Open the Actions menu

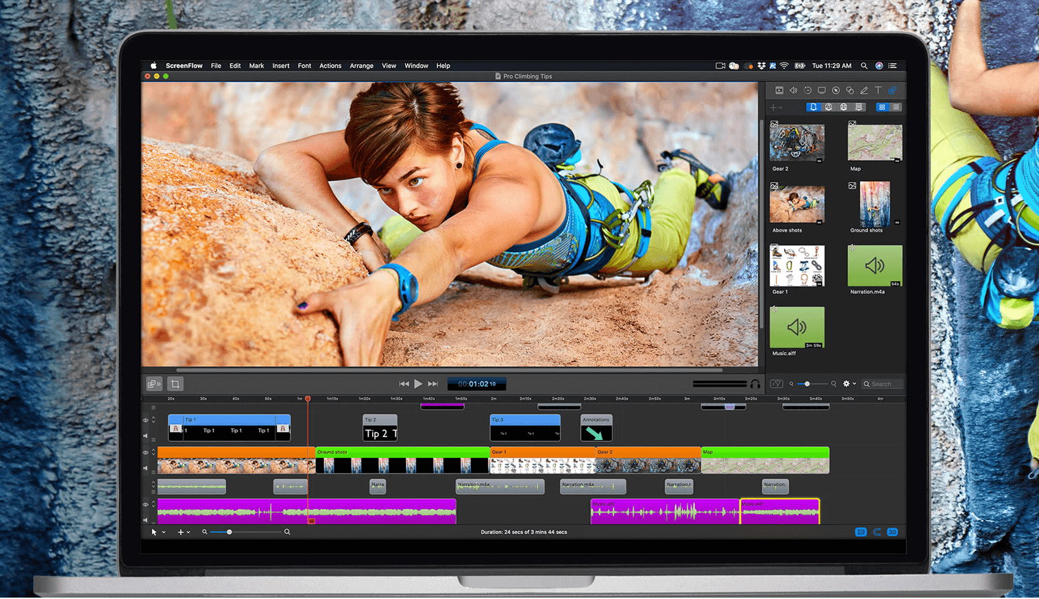pos(330,66)
